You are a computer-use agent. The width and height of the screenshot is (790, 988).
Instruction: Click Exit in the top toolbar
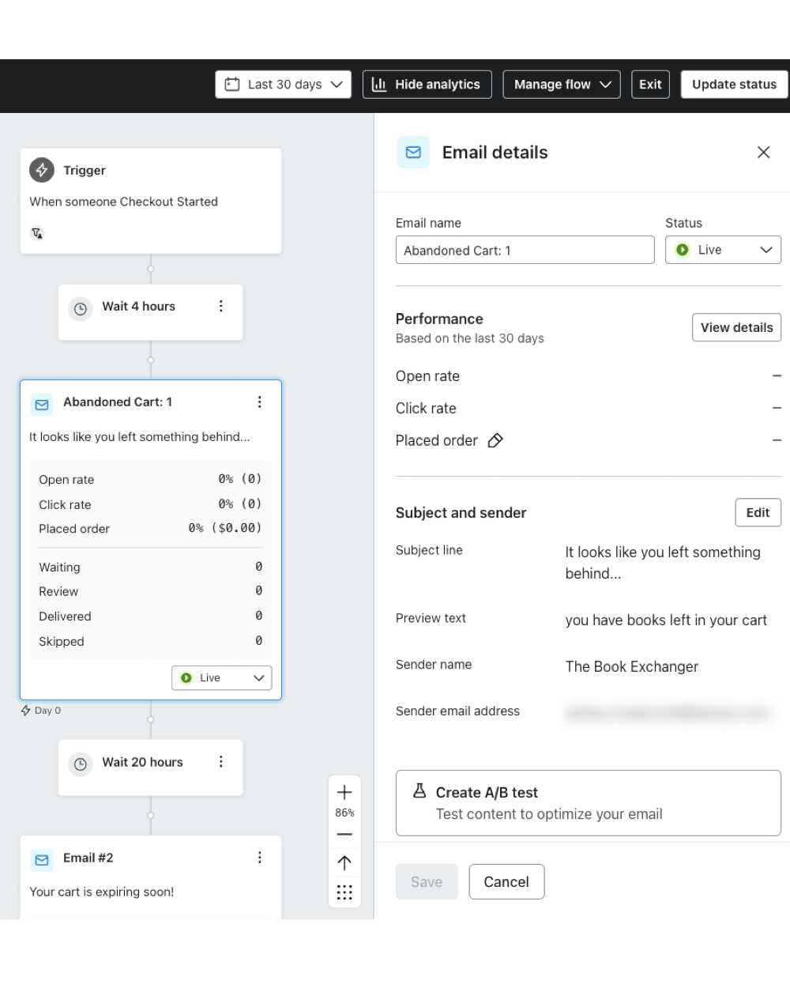pos(650,84)
